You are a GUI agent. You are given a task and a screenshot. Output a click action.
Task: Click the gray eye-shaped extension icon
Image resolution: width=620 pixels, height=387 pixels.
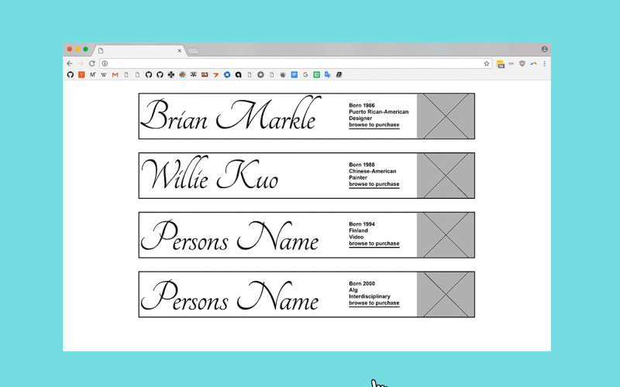click(511, 63)
